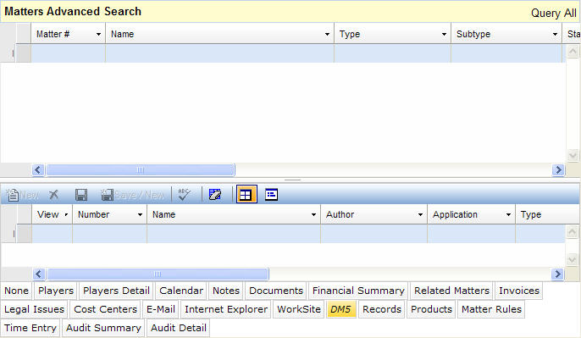Open the Application column dropdown
The image size is (581, 338).
pos(508,214)
